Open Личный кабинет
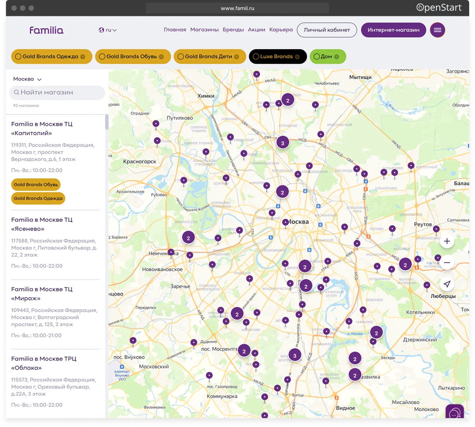 click(327, 30)
